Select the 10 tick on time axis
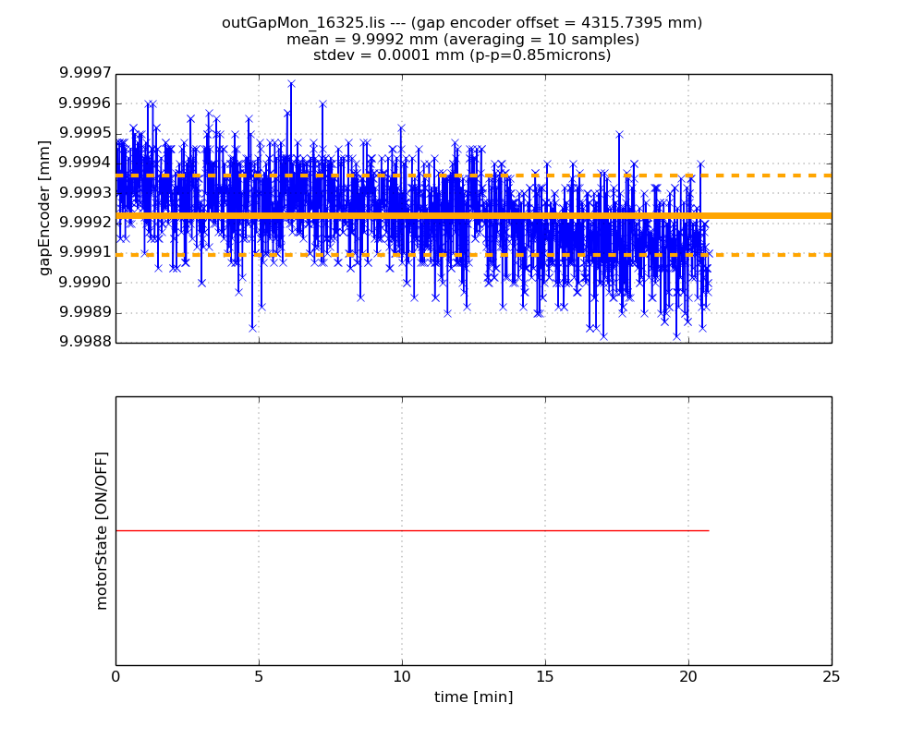This screenshot has width=924, height=739. (402, 677)
